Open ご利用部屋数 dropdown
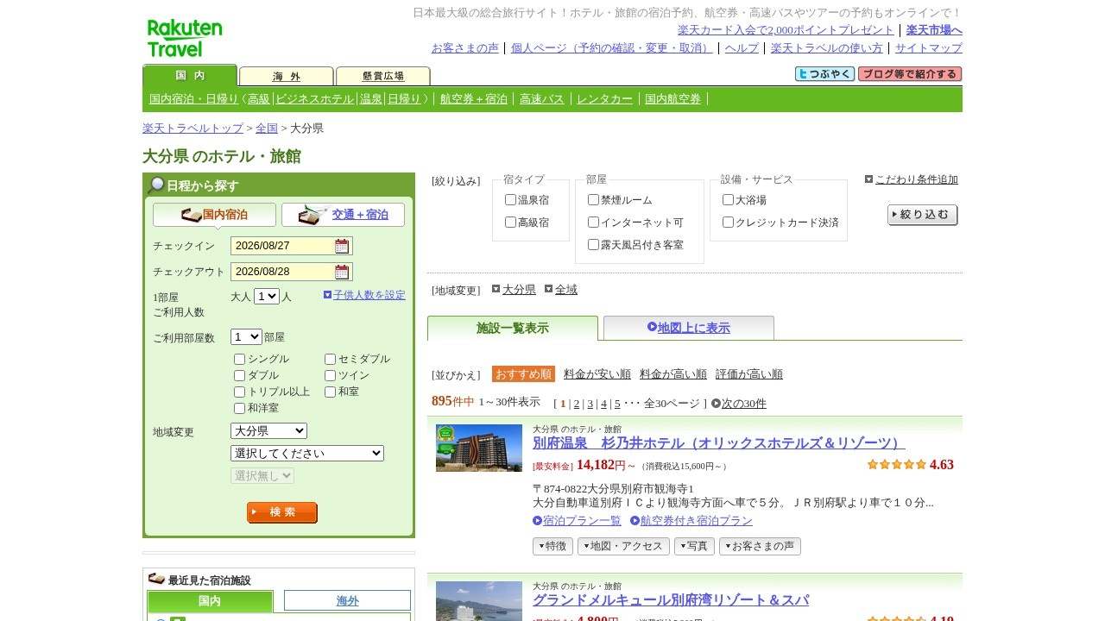 tap(246, 337)
